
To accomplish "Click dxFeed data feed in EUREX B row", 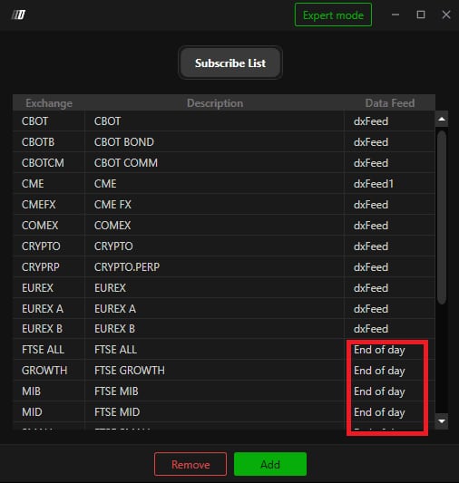I will click(x=371, y=329).
